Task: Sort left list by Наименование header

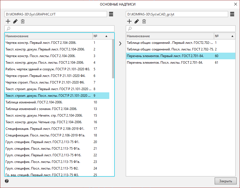Action: click(x=48, y=36)
